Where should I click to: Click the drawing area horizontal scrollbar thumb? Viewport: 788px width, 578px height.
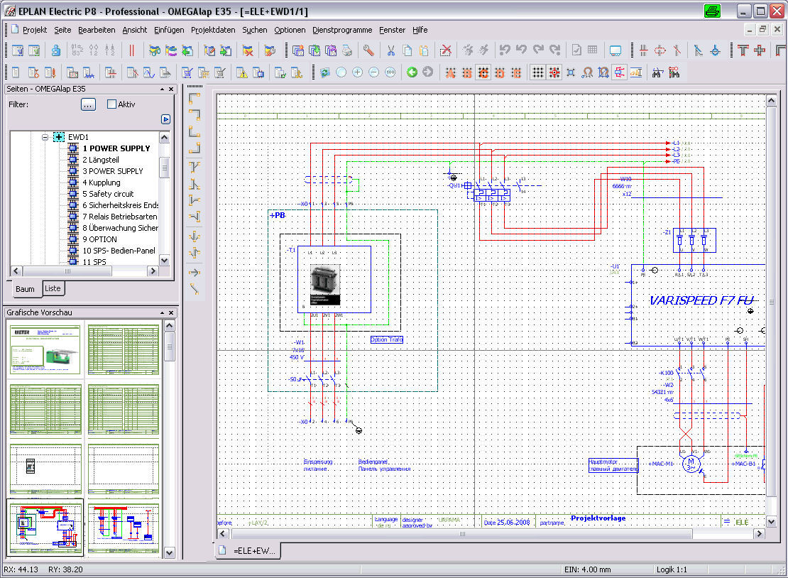[462, 534]
